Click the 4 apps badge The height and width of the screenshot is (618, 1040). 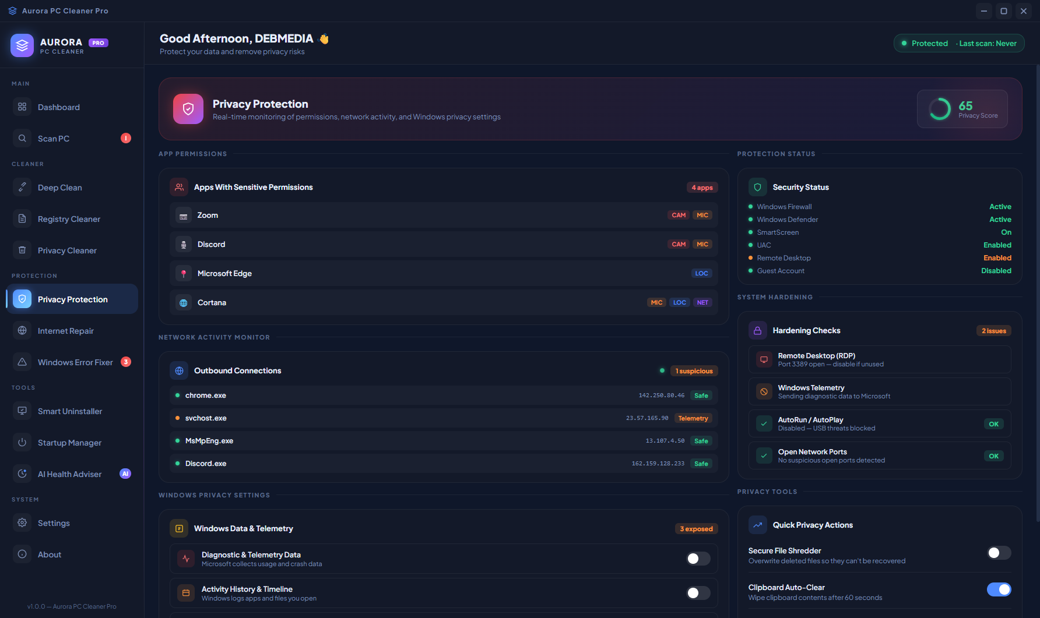coord(702,188)
